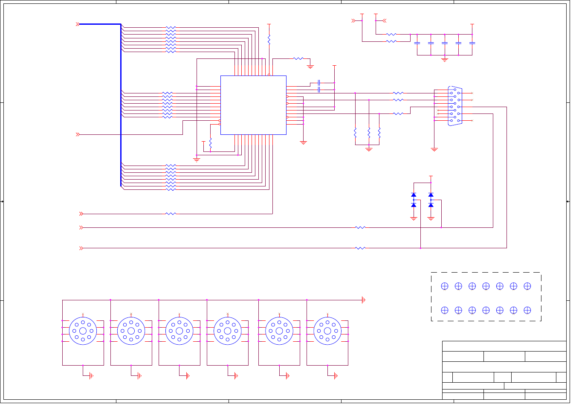Select the third circular socket from left
Screen dimensions: 576x407
point(179,331)
